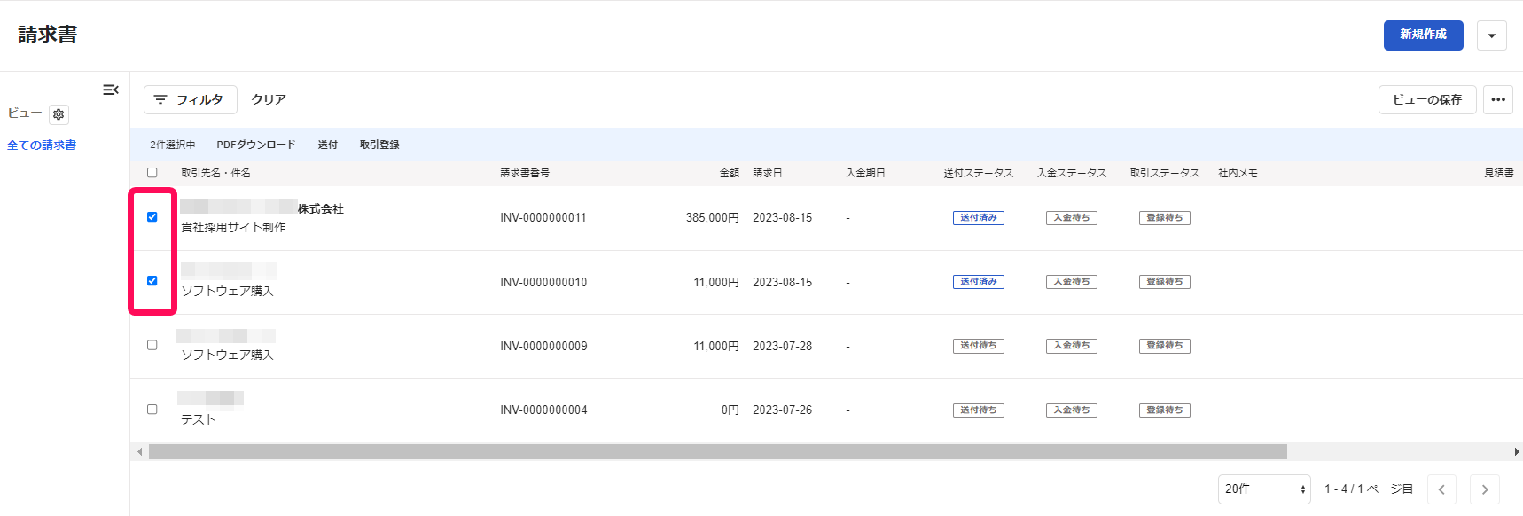Check the INV-0000000004 テスト row checkbox
This screenshot has width=1523, height=516.
152,410
